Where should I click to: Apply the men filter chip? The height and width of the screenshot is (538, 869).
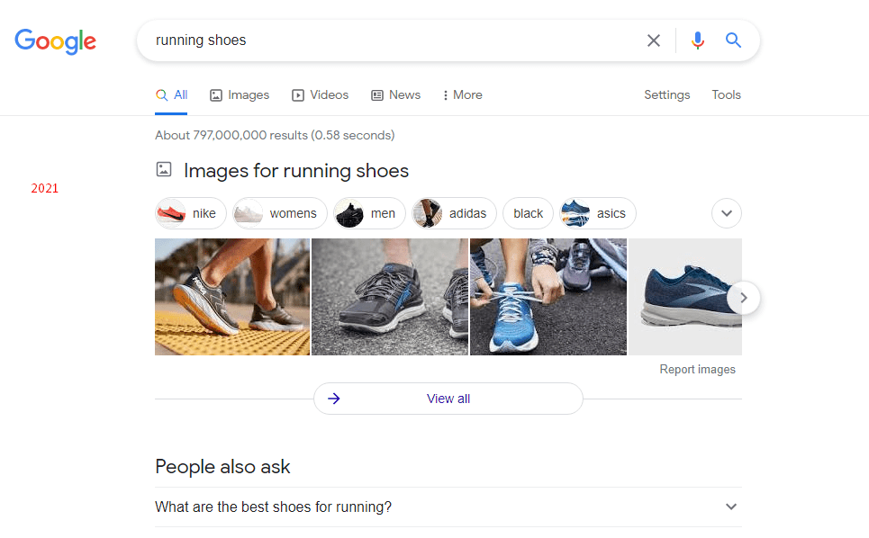369,213
